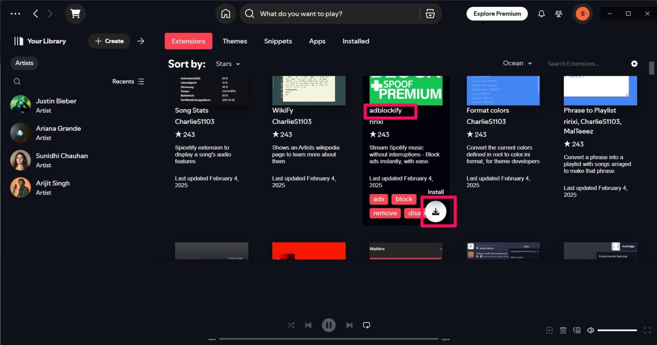Open the shopping cart icon
The image size is (657, 345).
(75, 13)
